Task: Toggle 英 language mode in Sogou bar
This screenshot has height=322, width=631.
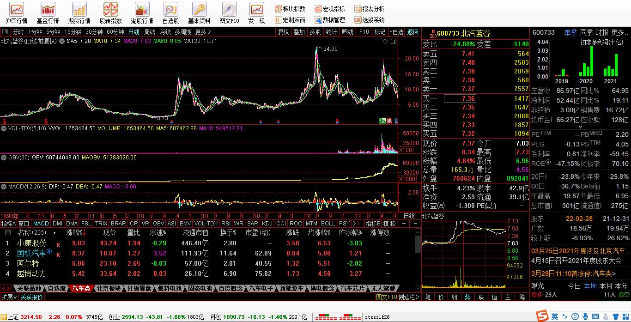Action: pos(555,316)
